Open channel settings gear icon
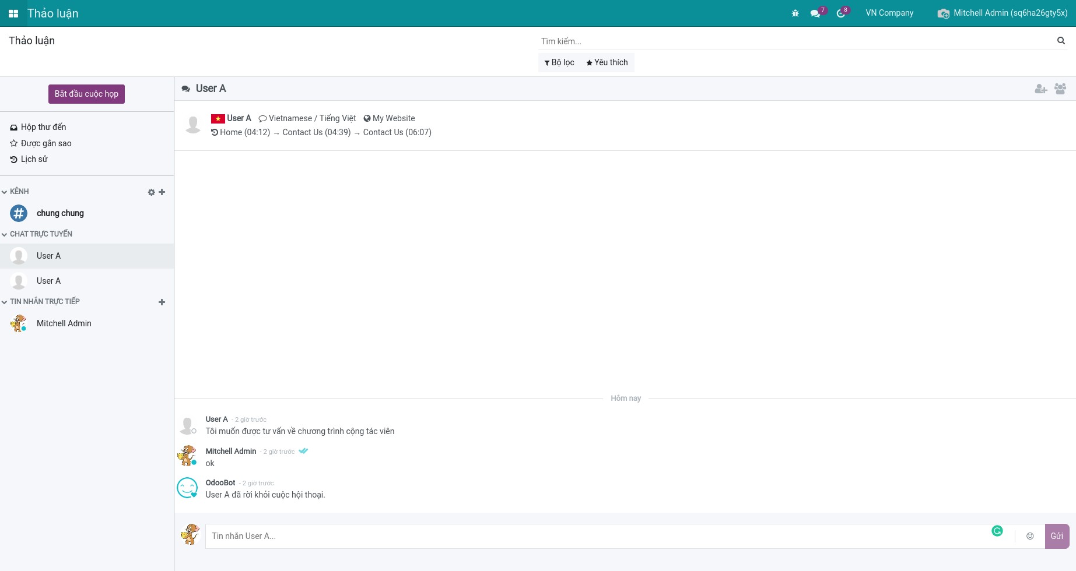The width and height of the screenshot is (1076, 571). pyautogui.click(x=151, y=192)
